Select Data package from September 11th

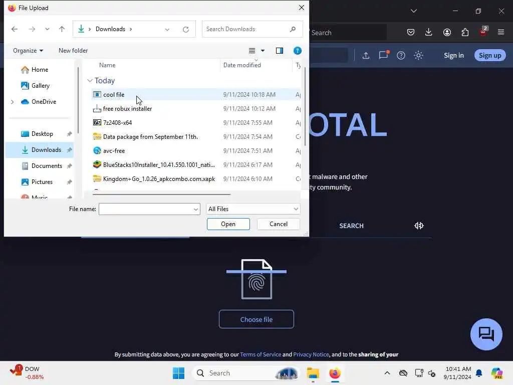(196, 137)
